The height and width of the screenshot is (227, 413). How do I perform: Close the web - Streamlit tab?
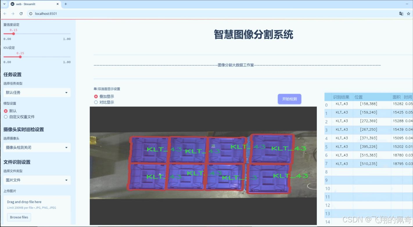click(58, 4)
